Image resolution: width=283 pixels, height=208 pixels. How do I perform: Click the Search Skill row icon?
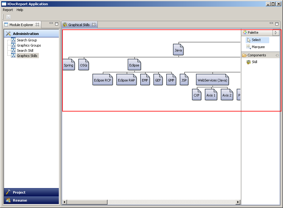coord(13,50)
